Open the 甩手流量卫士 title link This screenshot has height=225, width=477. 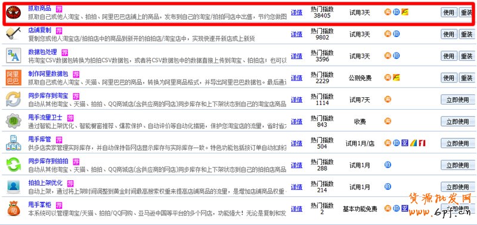click(x=45, y=118)
